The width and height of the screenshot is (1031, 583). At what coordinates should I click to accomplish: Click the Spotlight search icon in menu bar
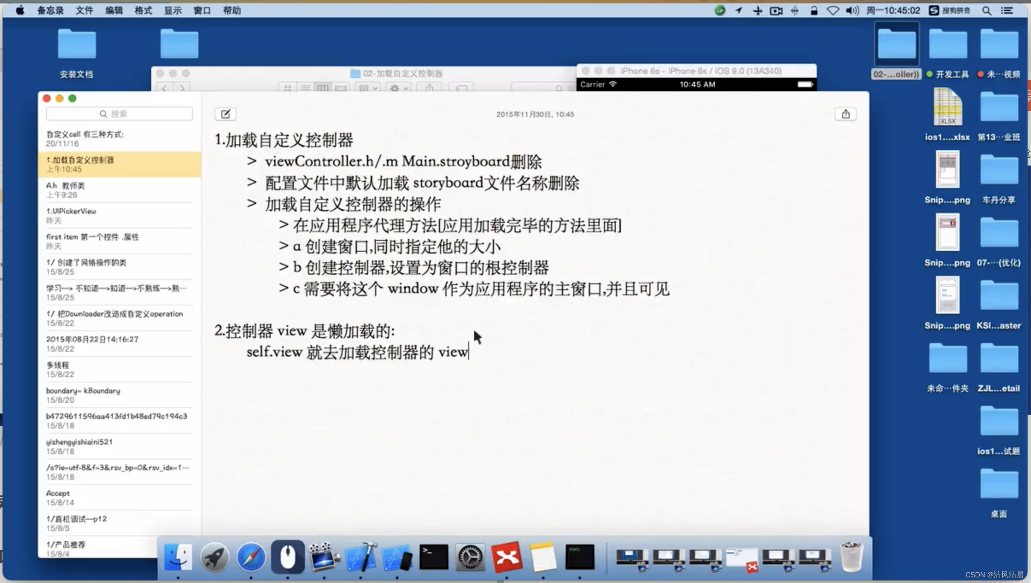(987, 10)
